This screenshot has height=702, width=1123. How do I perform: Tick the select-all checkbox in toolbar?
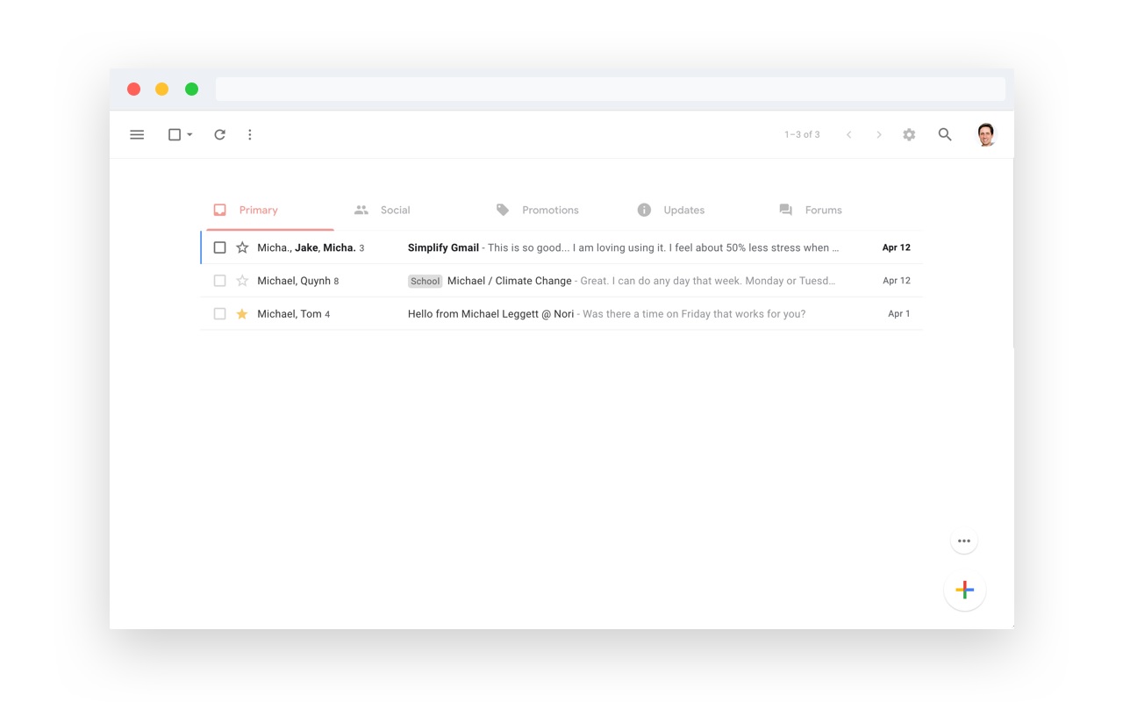click(175, 134)
